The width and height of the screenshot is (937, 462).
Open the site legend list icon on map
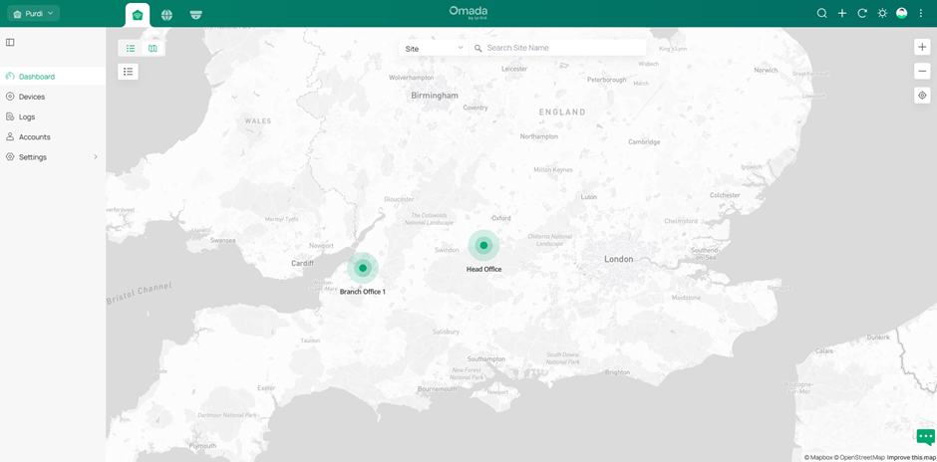tap(128, 72)
